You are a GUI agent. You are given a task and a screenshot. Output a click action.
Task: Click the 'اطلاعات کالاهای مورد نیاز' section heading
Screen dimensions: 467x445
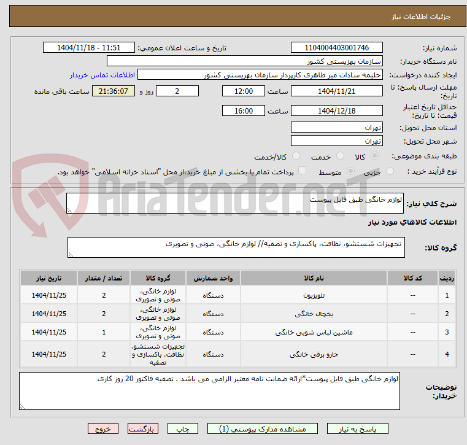412,222
